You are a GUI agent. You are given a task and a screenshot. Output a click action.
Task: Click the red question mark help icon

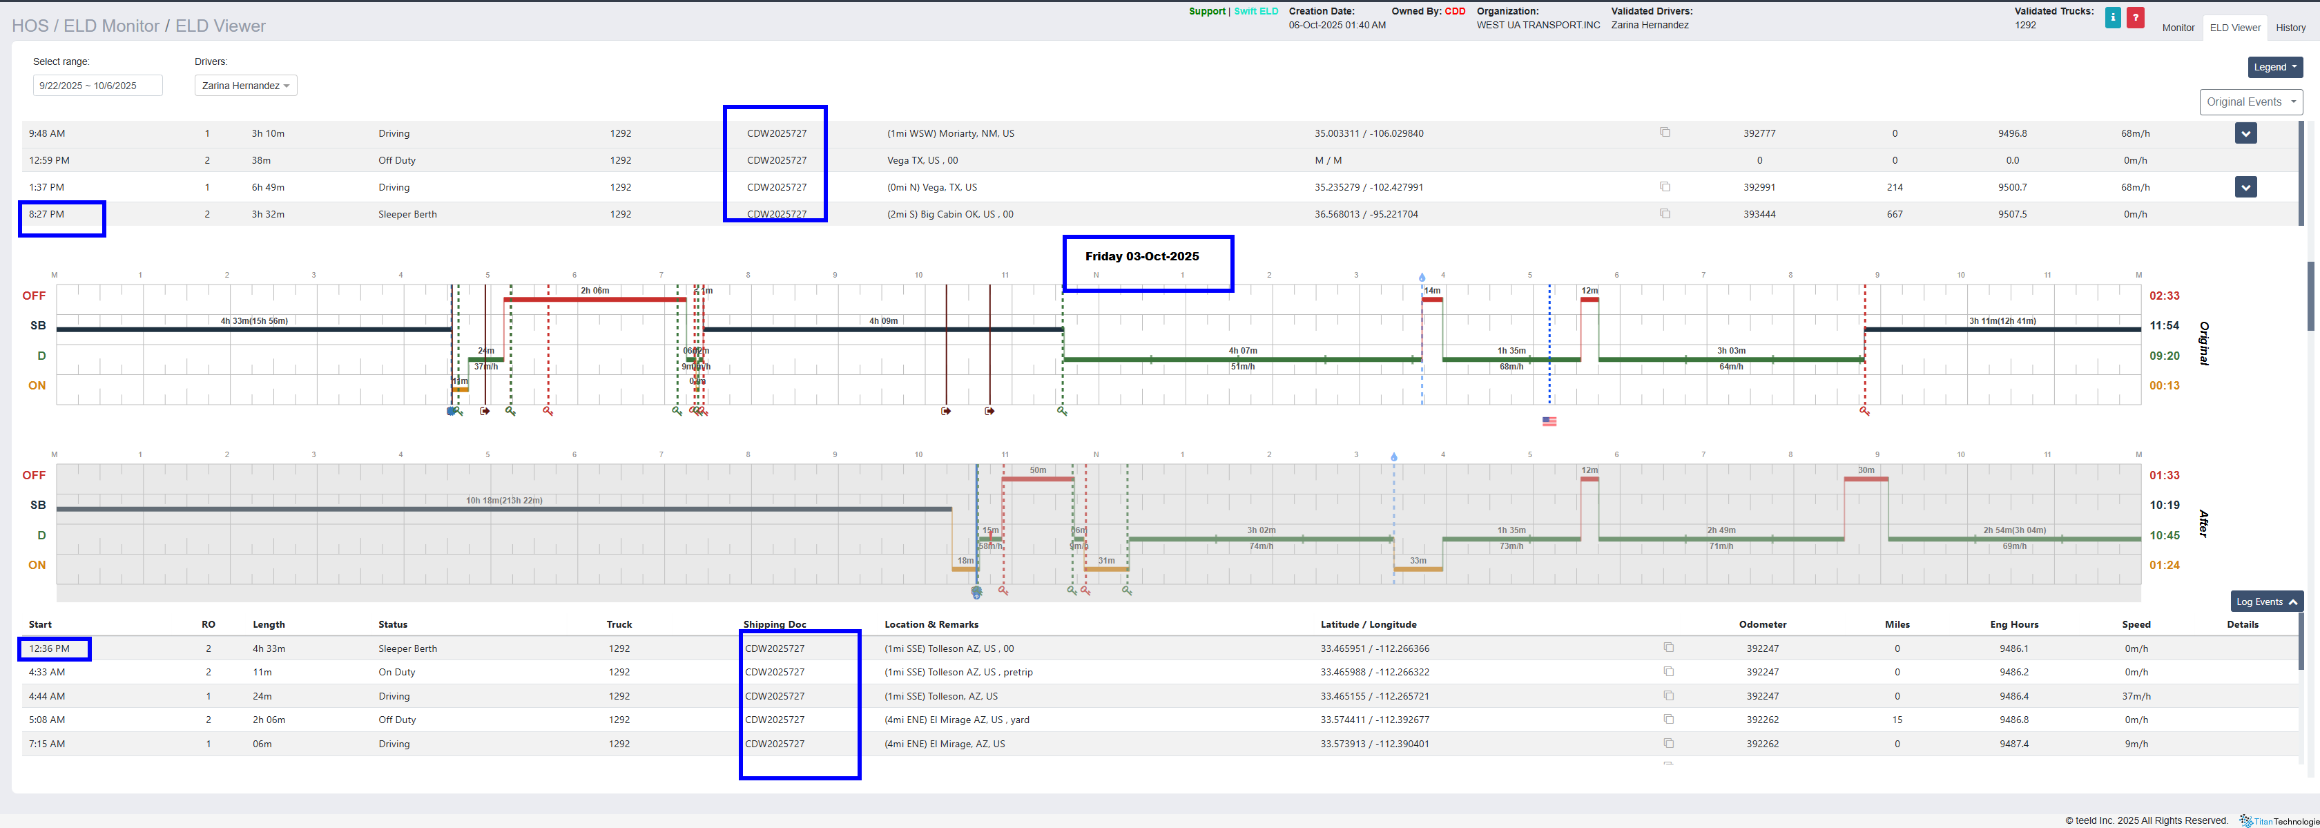pyautogui.click(x=2134, y=17)
